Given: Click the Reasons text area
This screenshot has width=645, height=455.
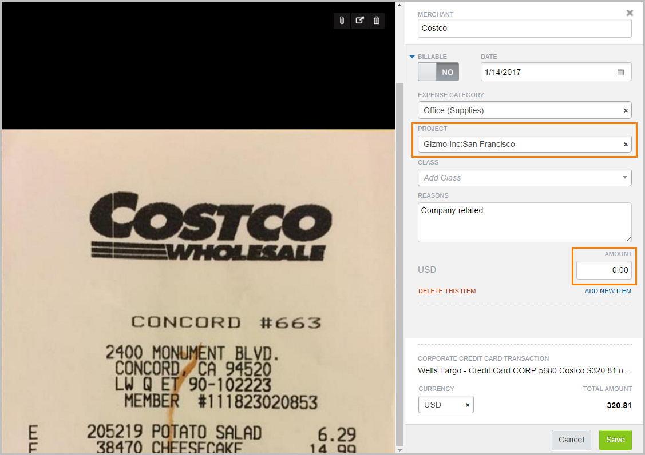Looking at the screenshot, I should (524, 222).
